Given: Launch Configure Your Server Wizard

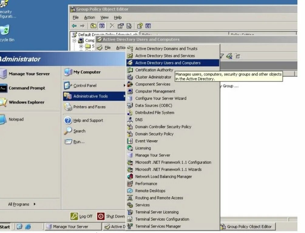Looking at the screenshot, I should [173, 98].
